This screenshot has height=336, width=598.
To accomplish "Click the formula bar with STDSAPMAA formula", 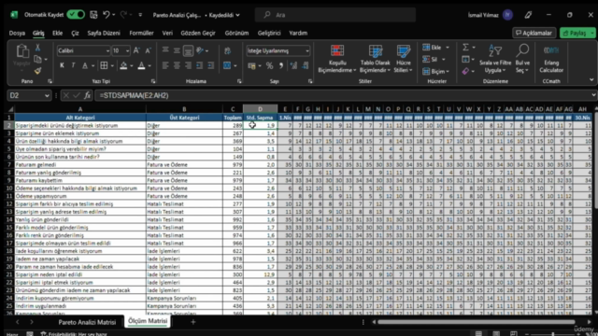I will point(343,95).
